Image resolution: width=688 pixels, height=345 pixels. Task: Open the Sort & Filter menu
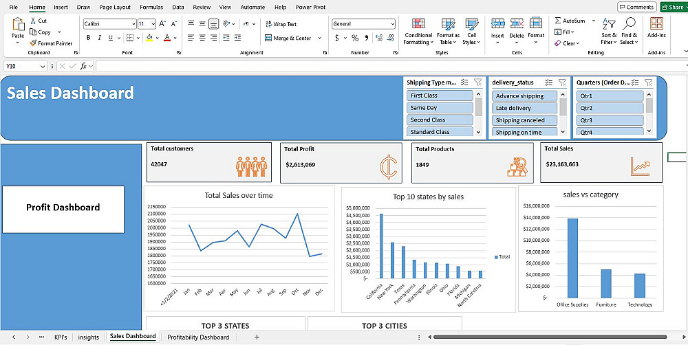(x=609, y=32)
